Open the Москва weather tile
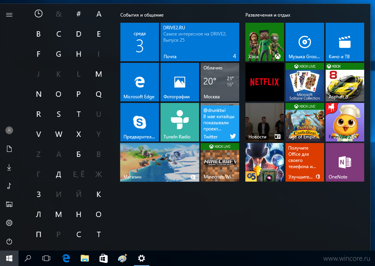The height and width of the screenshot is (266, 375). [220, 82]
